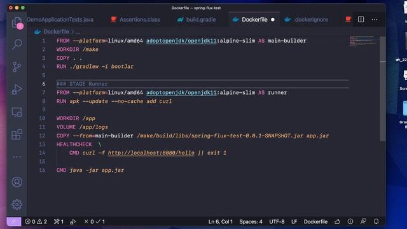Switch to .dockerignore tab
This screenshot has height=229, width=407.
point(307,20)
